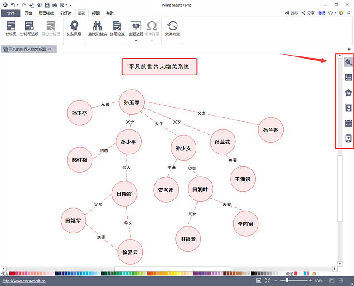Switch to the Help (帮助) tab
The width and height of the screenshot is (354, 286).
point(110,13)
